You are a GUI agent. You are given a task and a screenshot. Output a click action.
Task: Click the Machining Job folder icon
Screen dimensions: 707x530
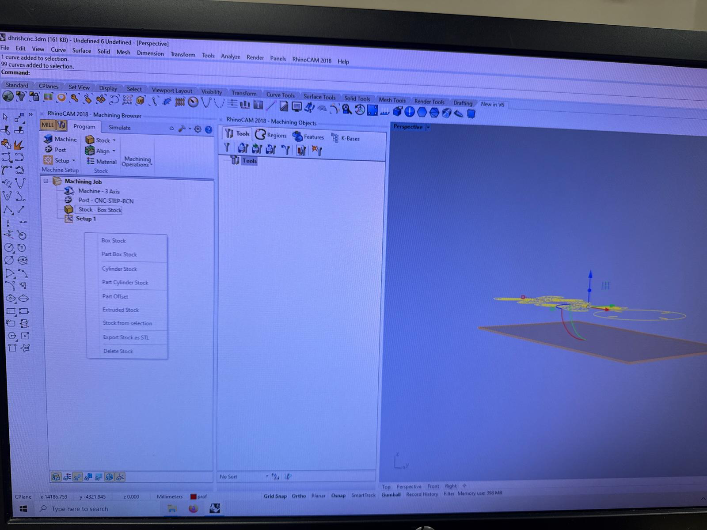[57, 181]
